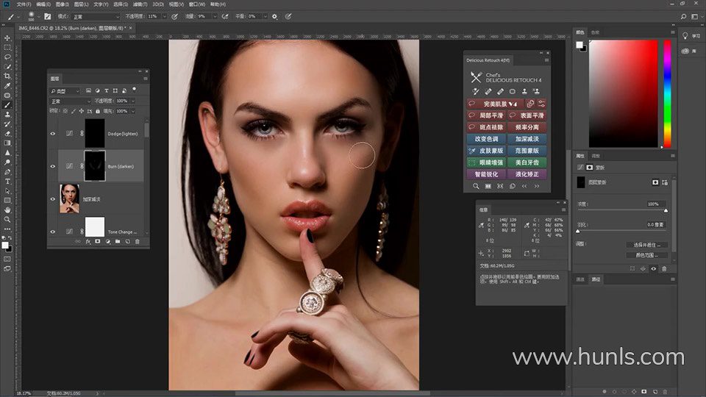Click the 液化矫正 button
Image resolution: width=706 pixels, height=397 pixels.
[527, 174]
